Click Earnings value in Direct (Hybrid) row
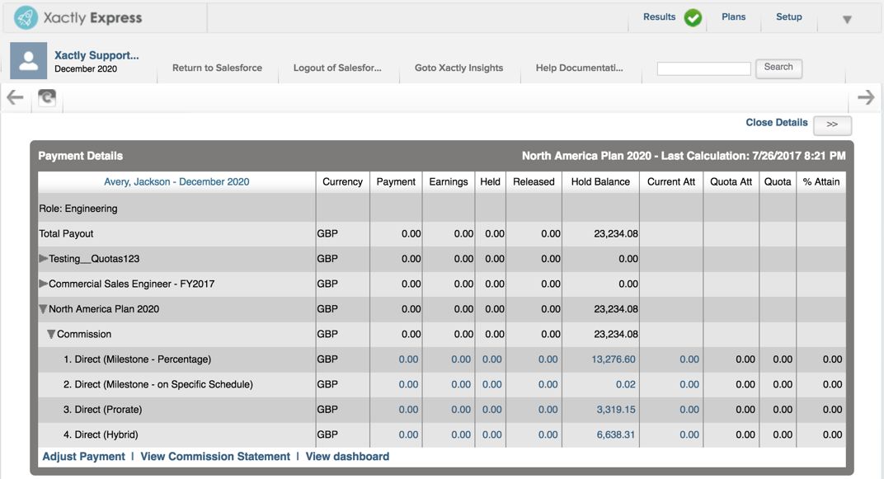The height and width of the screenshot is (479, 884). 461,434
